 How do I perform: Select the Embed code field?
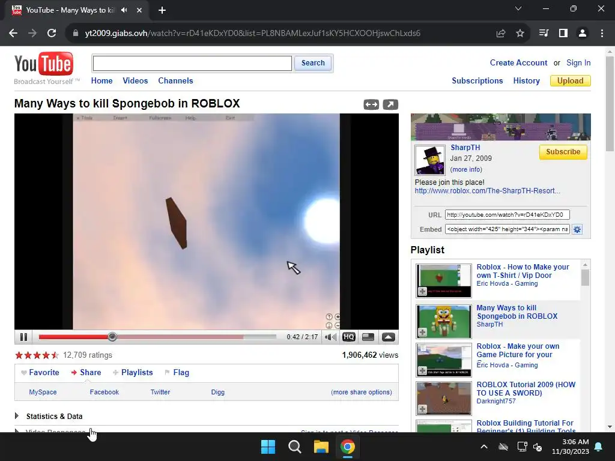click(507, 229)
